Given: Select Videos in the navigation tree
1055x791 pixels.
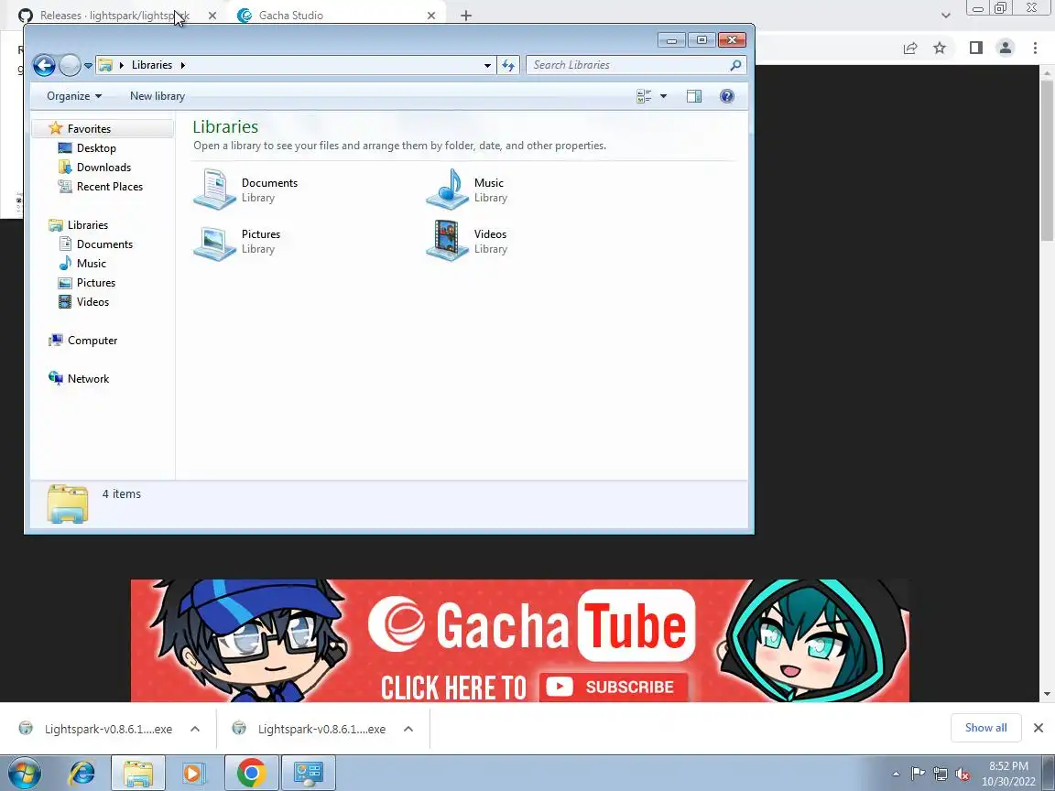Looking at the screenshot, I should (x=92, y=302).
